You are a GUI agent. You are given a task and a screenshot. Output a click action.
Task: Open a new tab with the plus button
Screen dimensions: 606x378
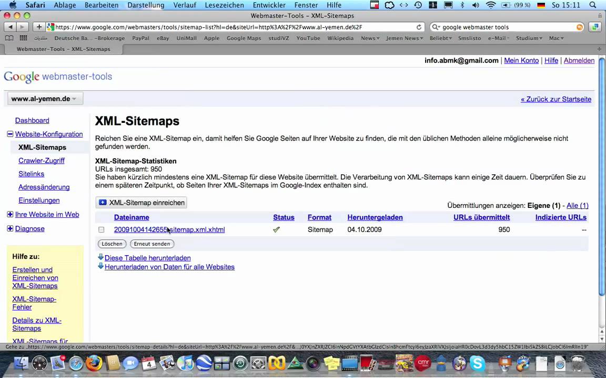coord(600,49)
